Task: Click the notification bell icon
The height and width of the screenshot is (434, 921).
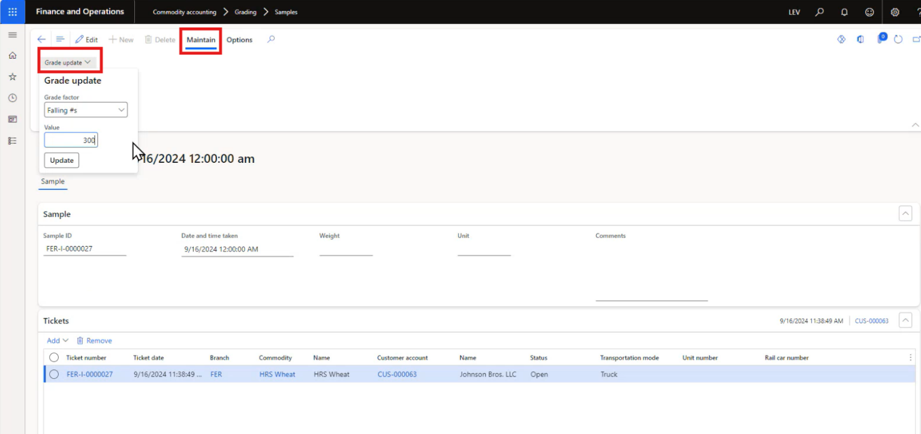Action: [x=844, y=12]
